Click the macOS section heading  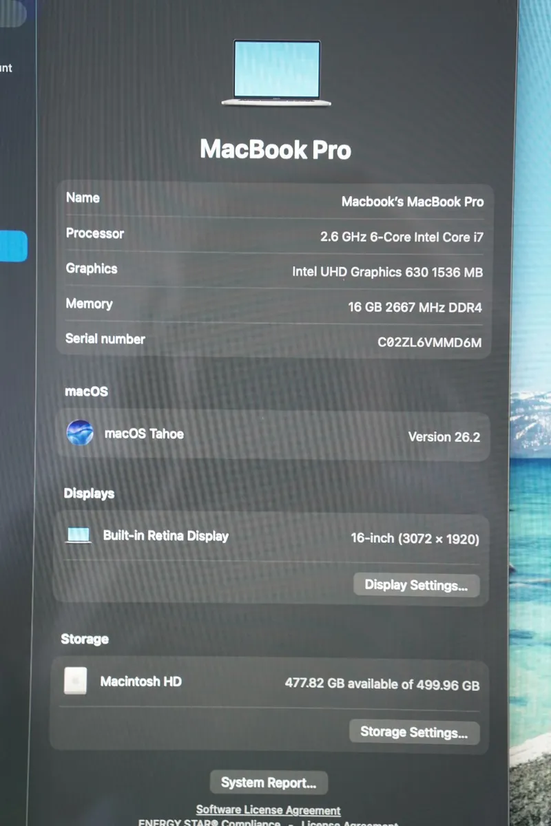click(x=86, y=391)
